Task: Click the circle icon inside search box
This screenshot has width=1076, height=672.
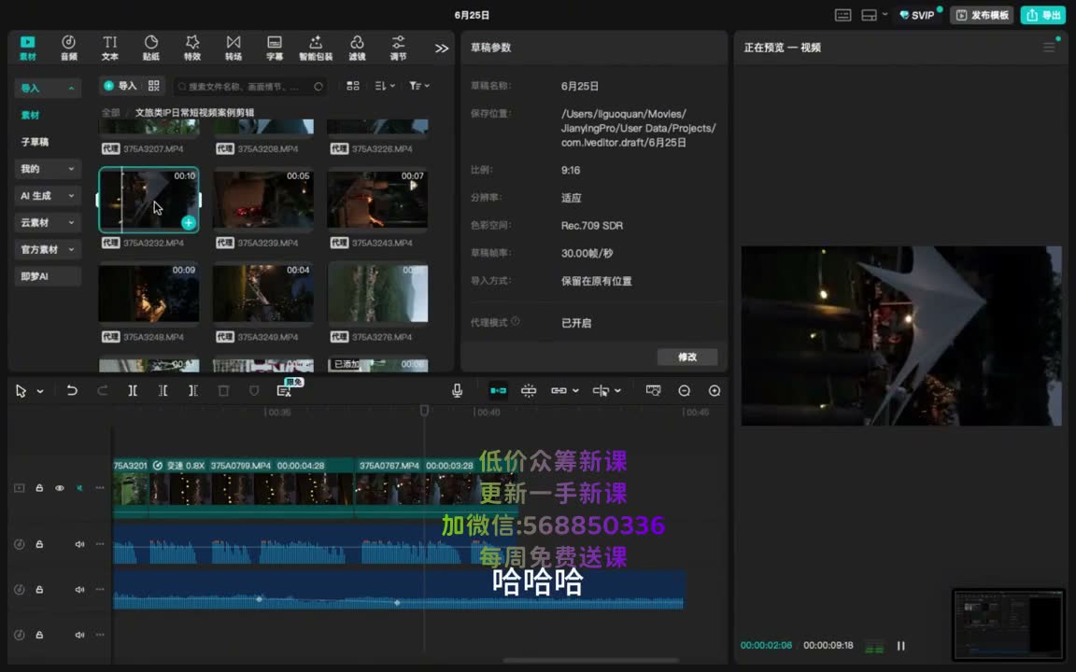Action: tap(318, 87)
